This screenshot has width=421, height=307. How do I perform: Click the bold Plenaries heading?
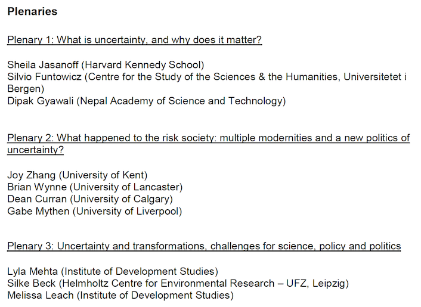32,11
